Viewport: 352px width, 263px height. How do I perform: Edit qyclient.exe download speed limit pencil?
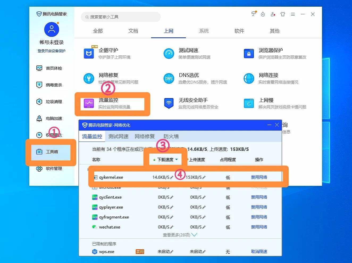point(171,197)
